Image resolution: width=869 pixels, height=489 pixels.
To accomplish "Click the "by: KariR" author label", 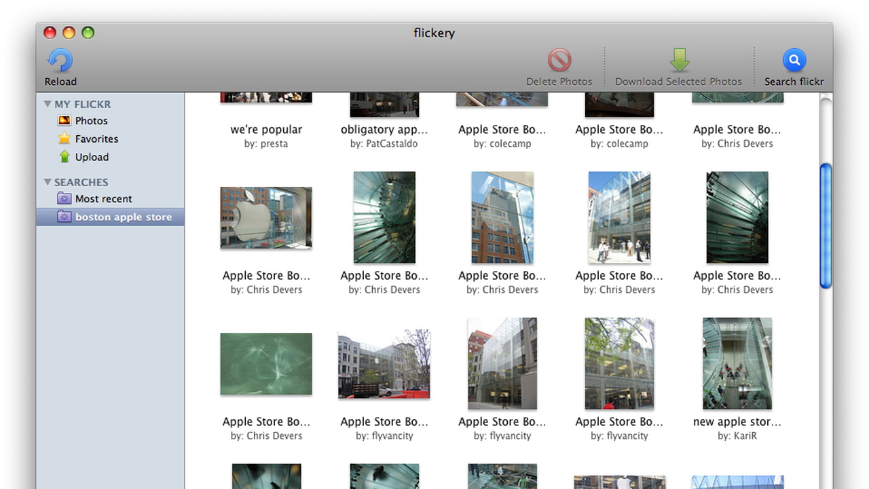I will click(737, 436).
